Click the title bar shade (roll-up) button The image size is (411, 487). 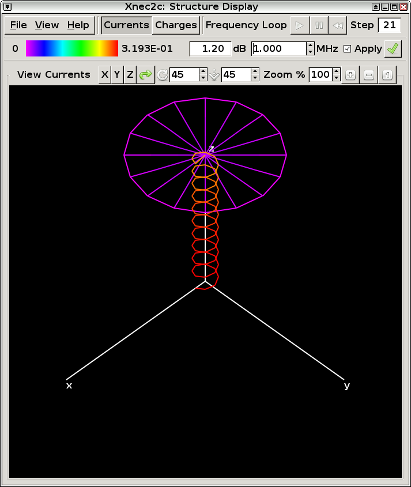376,6
